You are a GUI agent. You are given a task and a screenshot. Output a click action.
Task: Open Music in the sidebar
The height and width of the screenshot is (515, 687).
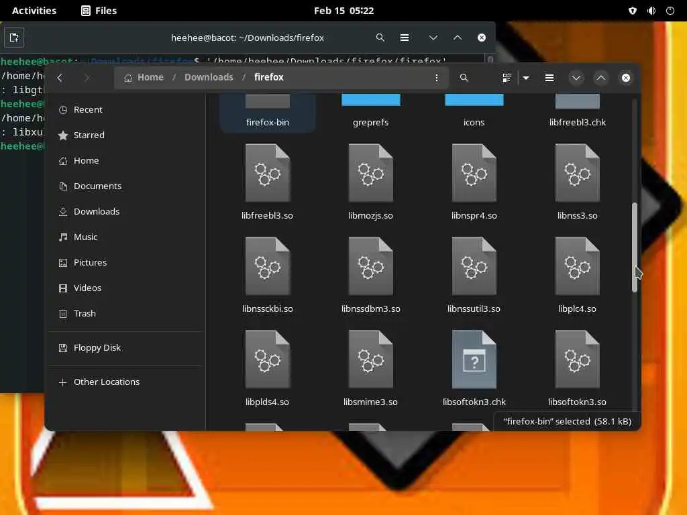[125, 237]
